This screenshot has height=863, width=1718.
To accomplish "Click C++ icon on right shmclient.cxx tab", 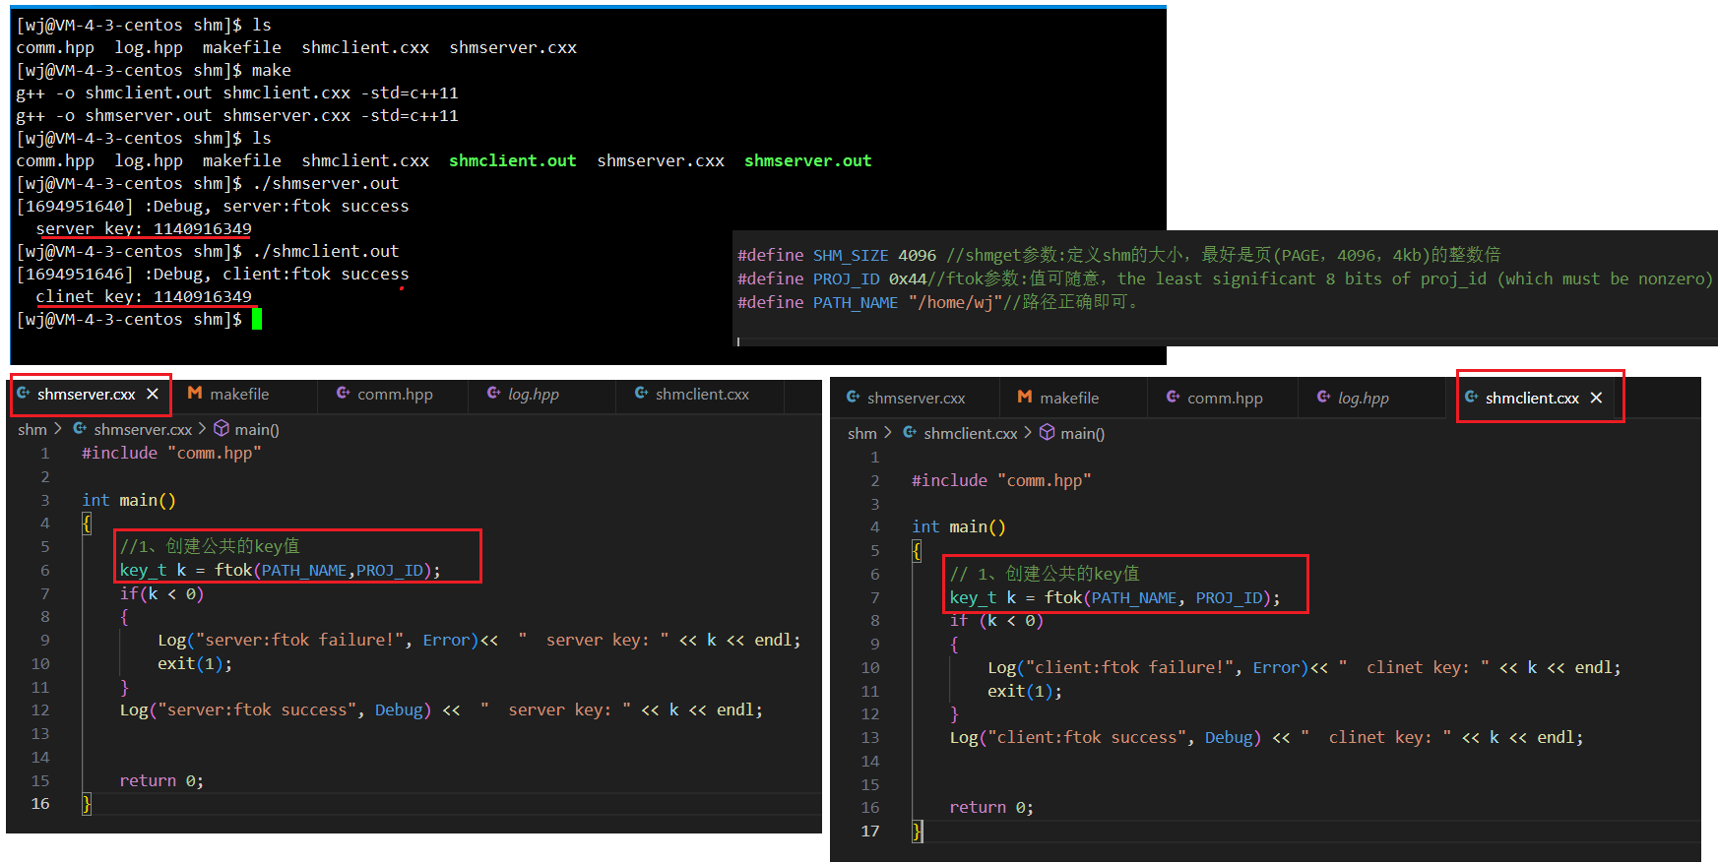I will tap(1471, 397).
